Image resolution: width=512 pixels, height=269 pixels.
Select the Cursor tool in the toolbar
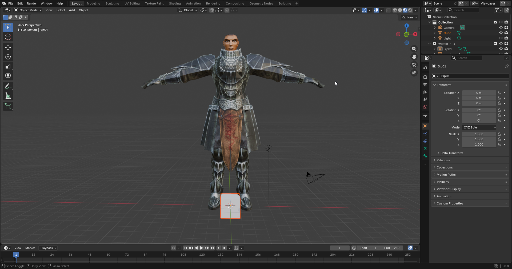click(8, 37)
